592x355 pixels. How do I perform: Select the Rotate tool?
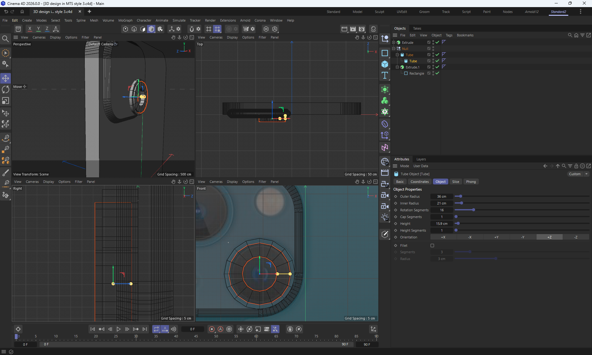click(6, 89)
